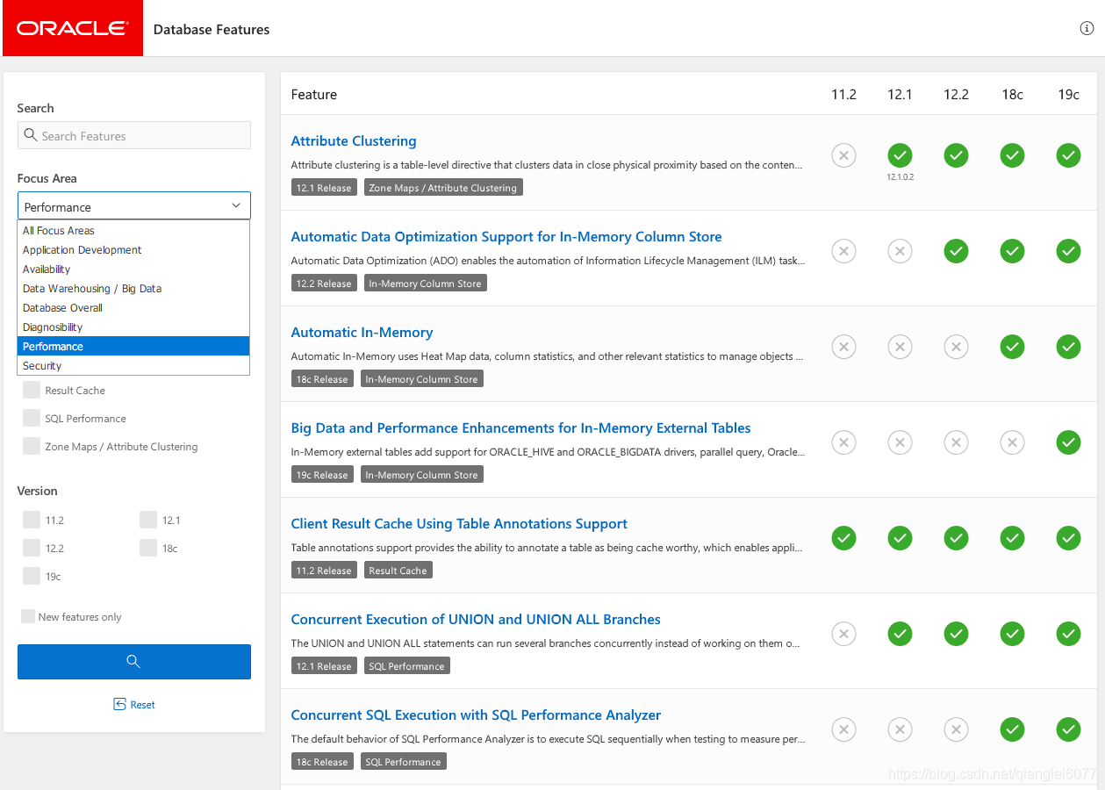Click Big Data In-Memory External Tables 18c cross icon
The image size is (1105, 790).
1012,443
